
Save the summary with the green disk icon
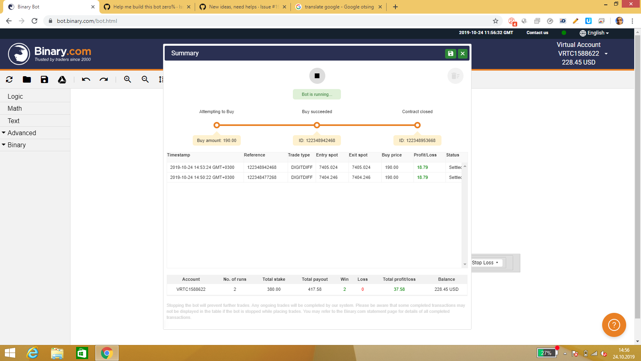[450, 53]
